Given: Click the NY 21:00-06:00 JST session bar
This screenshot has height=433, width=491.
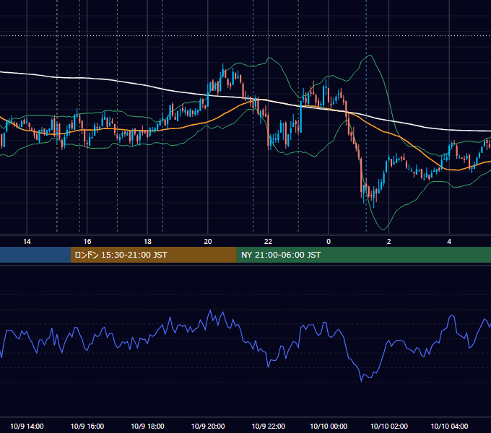Looking at the screenshot, I should tap(363, 255).
